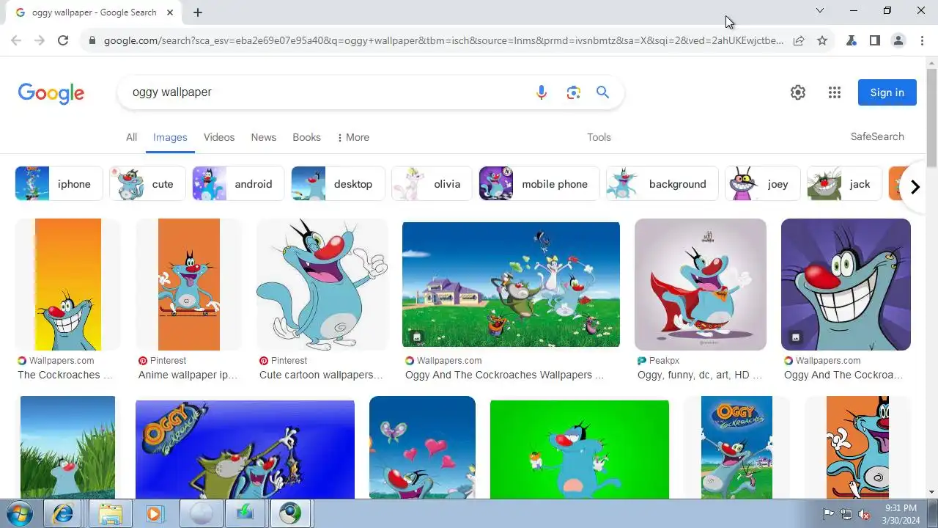Share this page icon in address bar
This screenshot has width=938, height=528.
click(x=799, y=40)
